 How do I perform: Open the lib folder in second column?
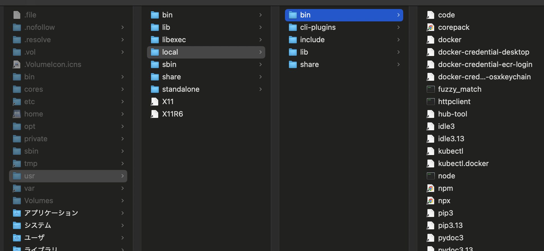click(206, 27)
